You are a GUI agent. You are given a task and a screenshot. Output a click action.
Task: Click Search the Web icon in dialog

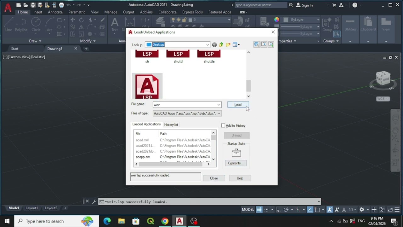point(256,44)
